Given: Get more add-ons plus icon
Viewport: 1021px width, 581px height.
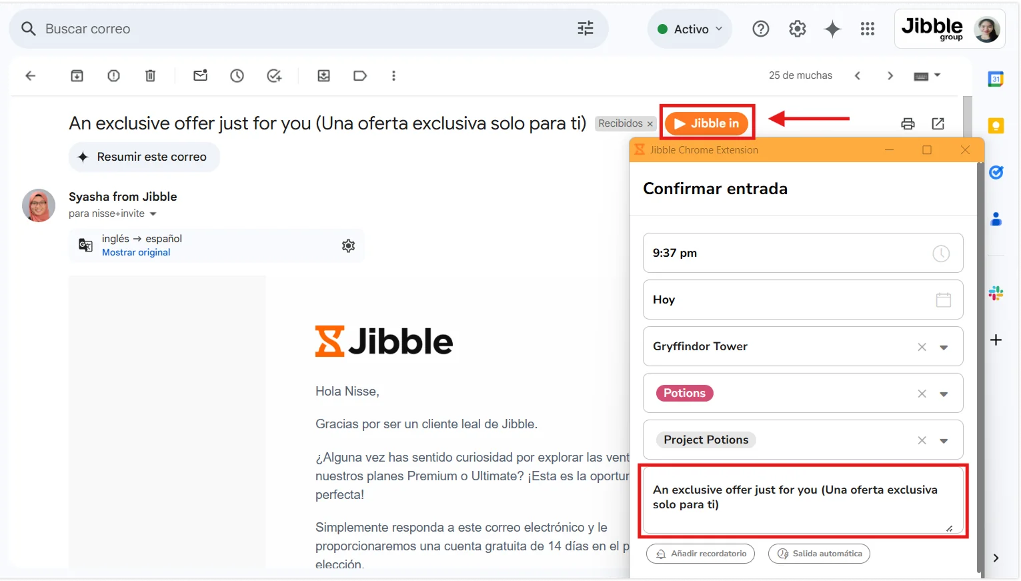Looking at the screenshot, I should [996, 340].
